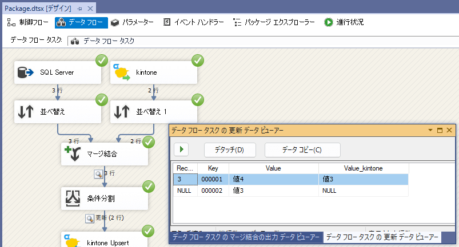Open the データ フロー タスク selector combo box
Image resolution: width=459 pixels, height=247 pixels.
point(263,41)
